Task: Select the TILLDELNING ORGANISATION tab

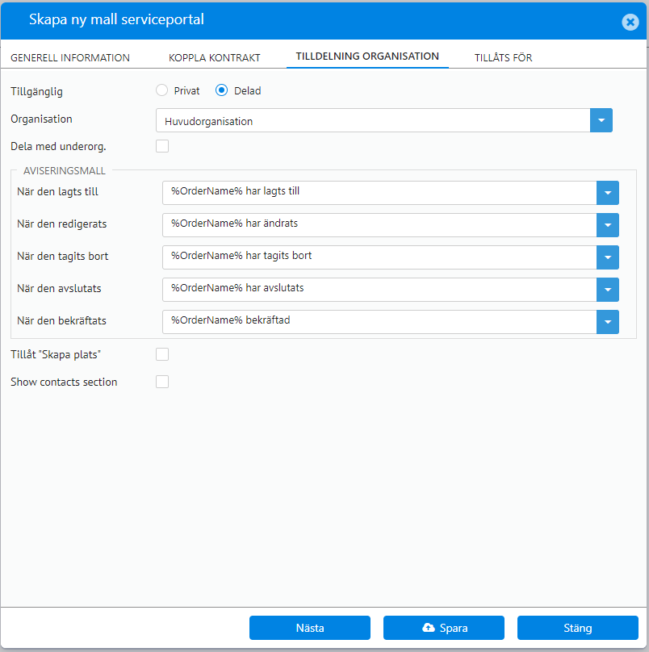Action: point(367,56)
